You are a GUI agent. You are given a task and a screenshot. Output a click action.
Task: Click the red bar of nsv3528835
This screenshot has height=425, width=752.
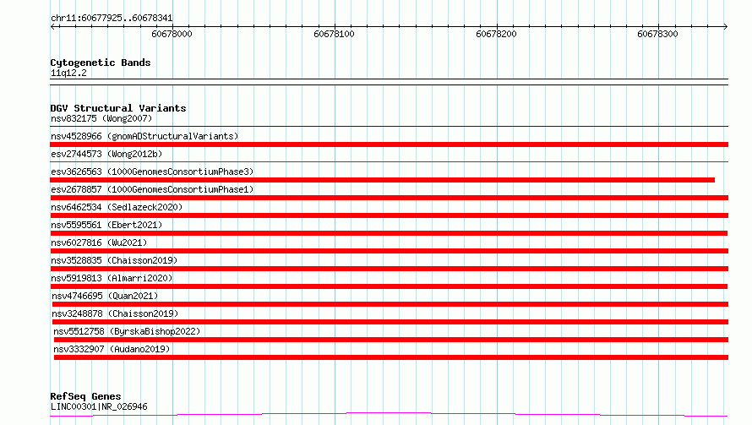pos(390,269)
